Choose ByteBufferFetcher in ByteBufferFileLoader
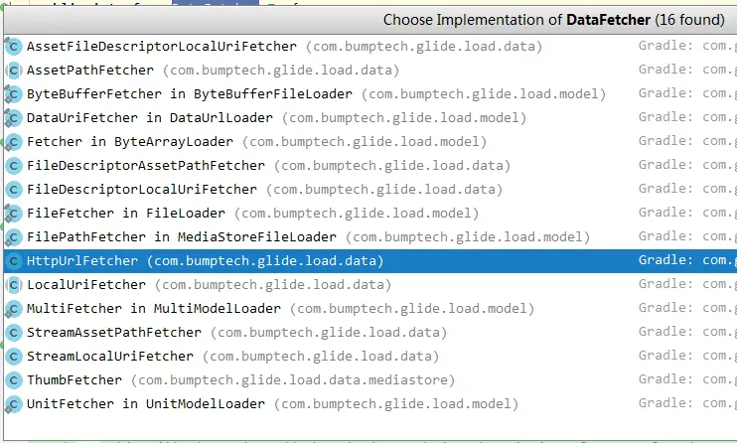 tap(370, 94)
